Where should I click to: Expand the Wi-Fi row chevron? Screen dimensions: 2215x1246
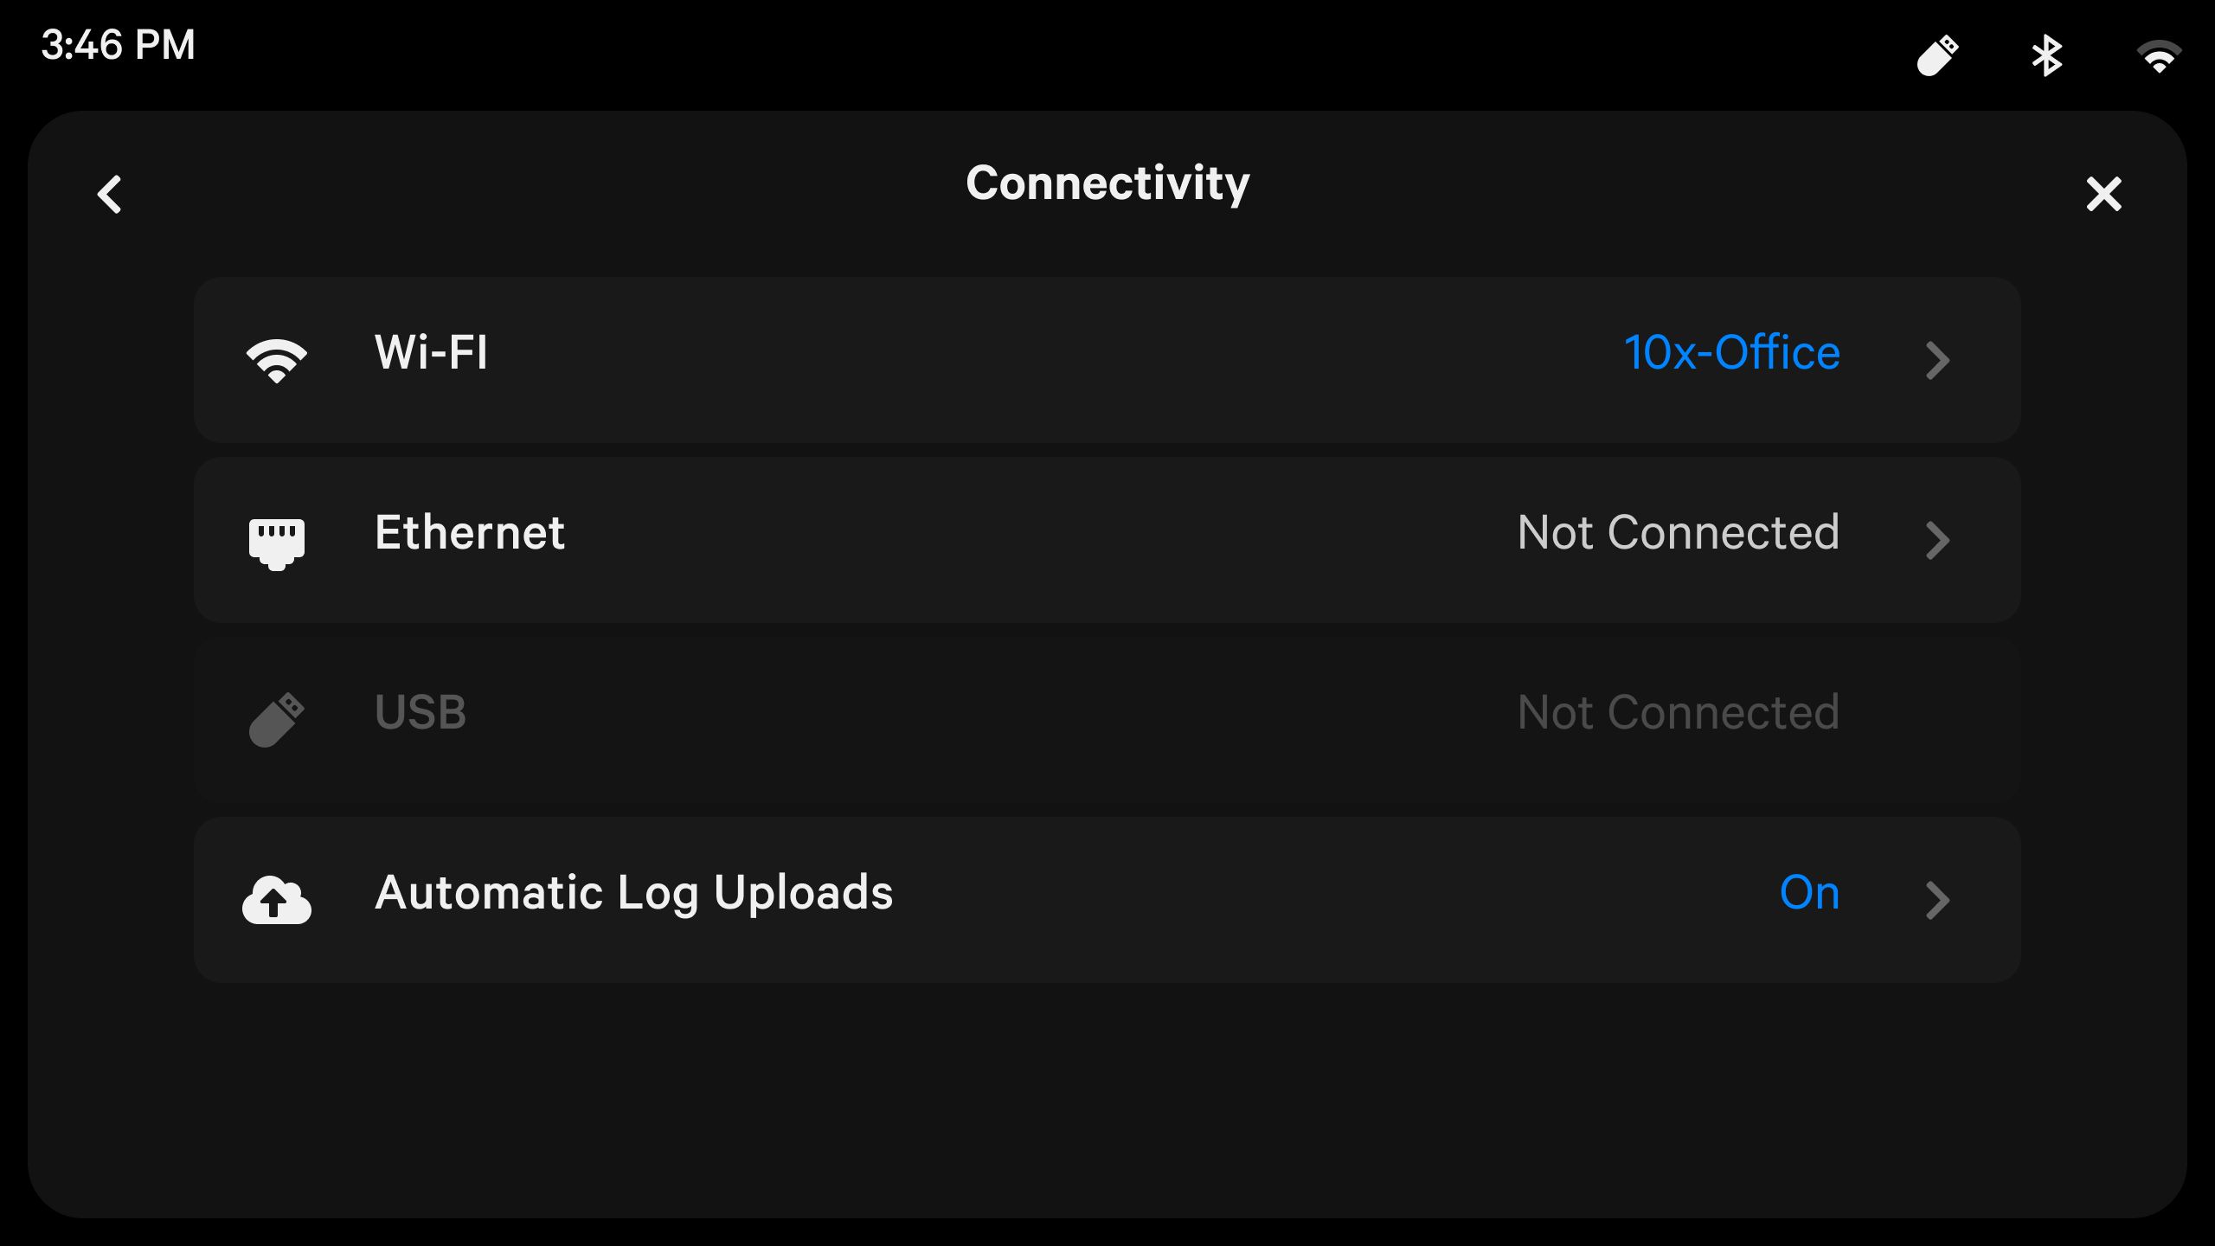coord(1938,360)
